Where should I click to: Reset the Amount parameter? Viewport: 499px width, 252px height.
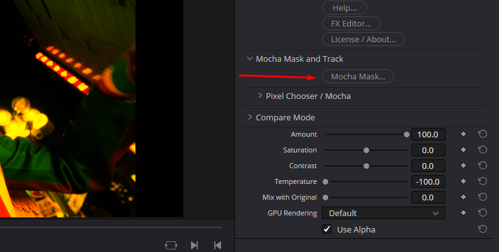[483, 134]
